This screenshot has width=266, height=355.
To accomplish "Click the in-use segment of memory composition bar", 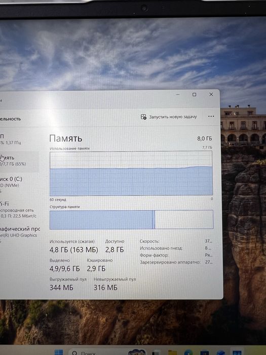I will (x=101, y=220).
